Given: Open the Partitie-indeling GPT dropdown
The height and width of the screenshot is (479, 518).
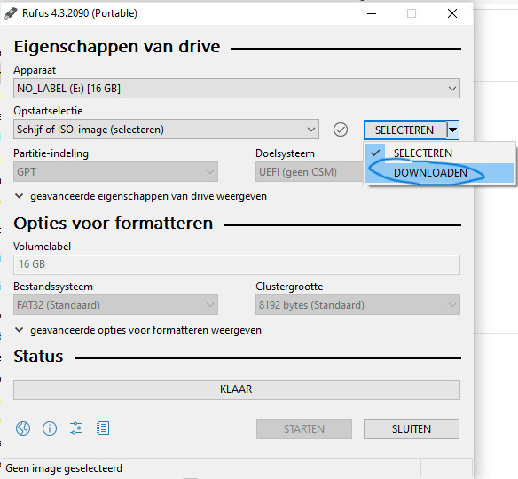Looking at the screenshot, I should click(x=115, y=172).
